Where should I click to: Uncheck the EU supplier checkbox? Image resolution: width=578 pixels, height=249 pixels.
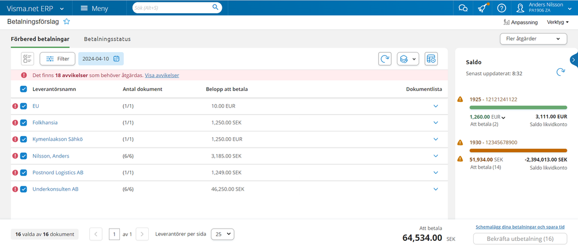(24, 106)
